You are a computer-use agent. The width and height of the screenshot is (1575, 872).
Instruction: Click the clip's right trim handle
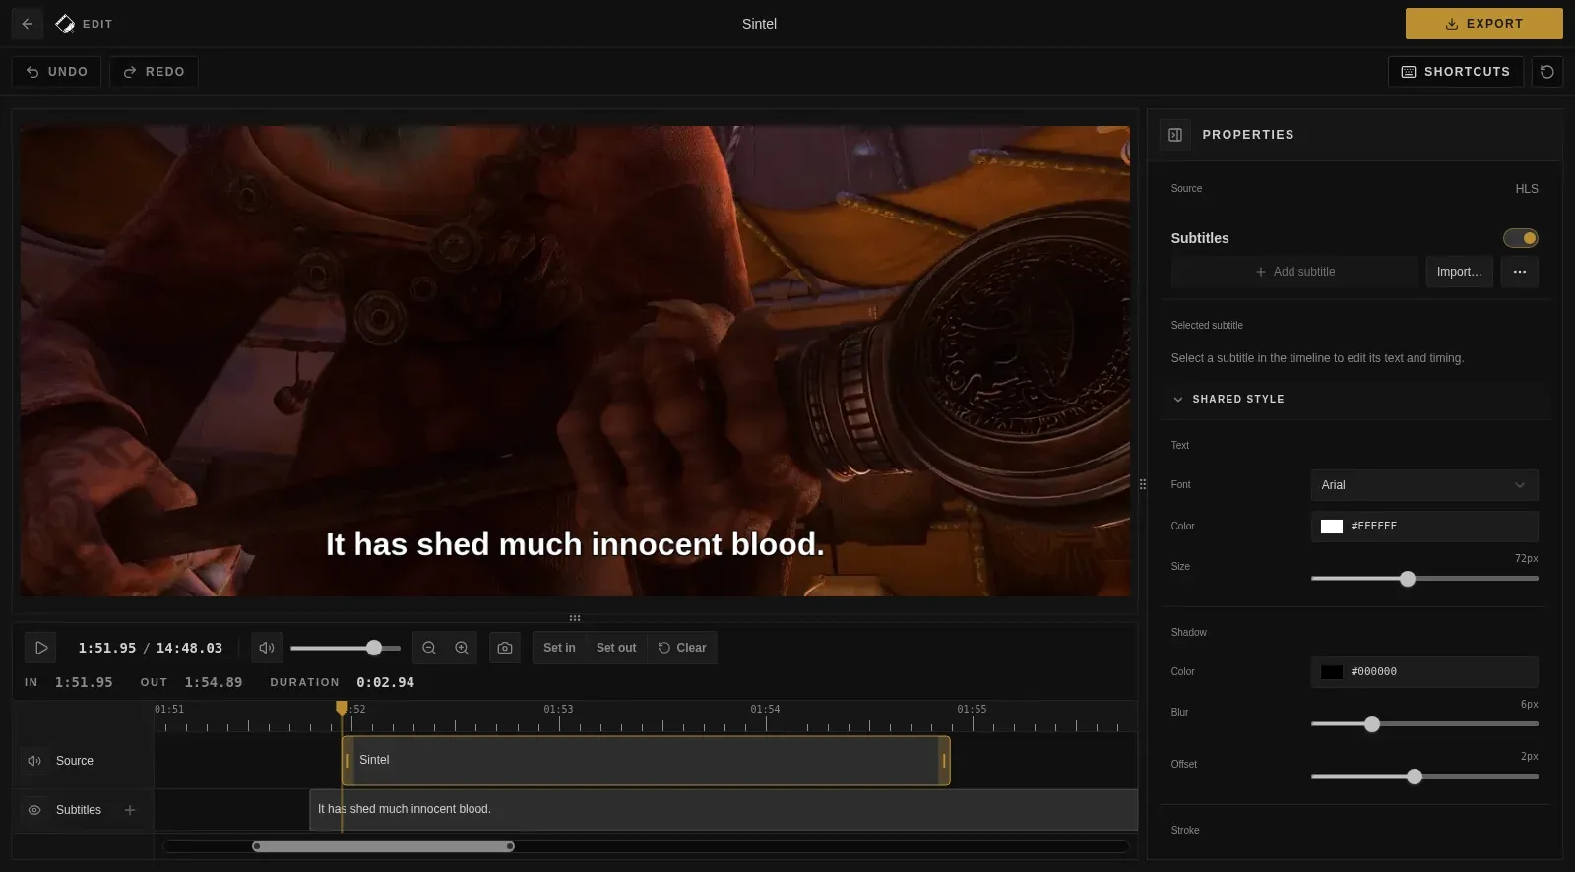click(944, 761)
